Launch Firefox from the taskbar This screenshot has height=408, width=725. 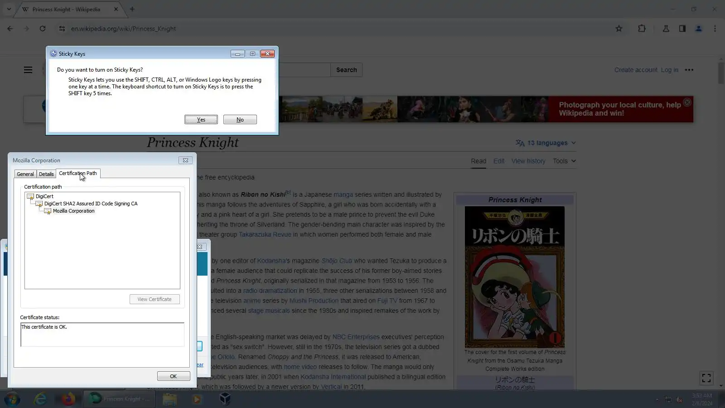68,399
